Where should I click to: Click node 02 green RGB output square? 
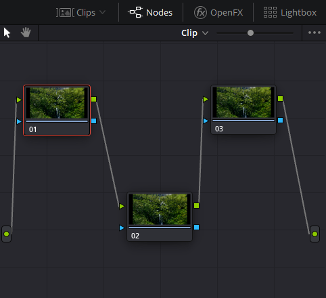(x=197, y=205)
